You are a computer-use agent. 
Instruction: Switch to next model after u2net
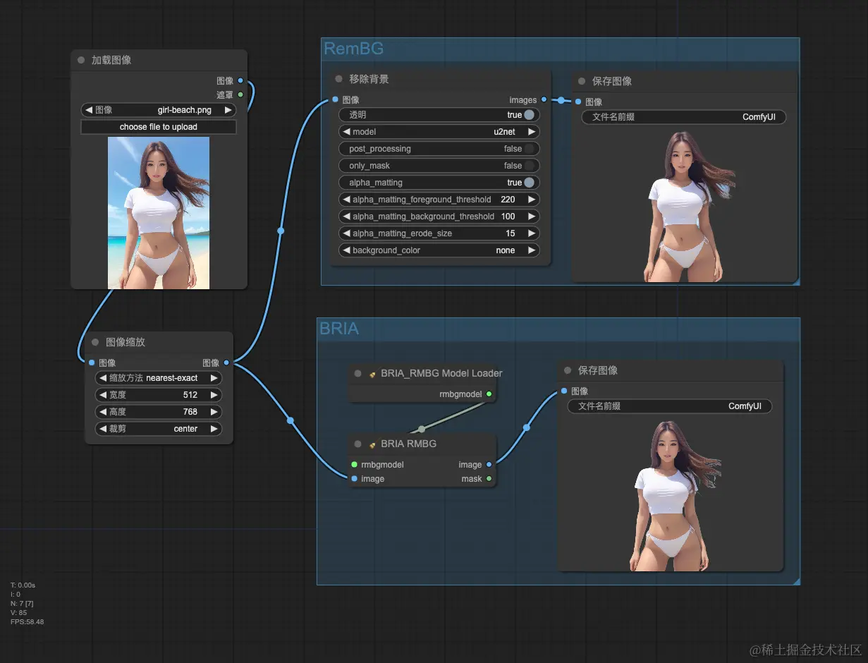click(x=532, y=131)
